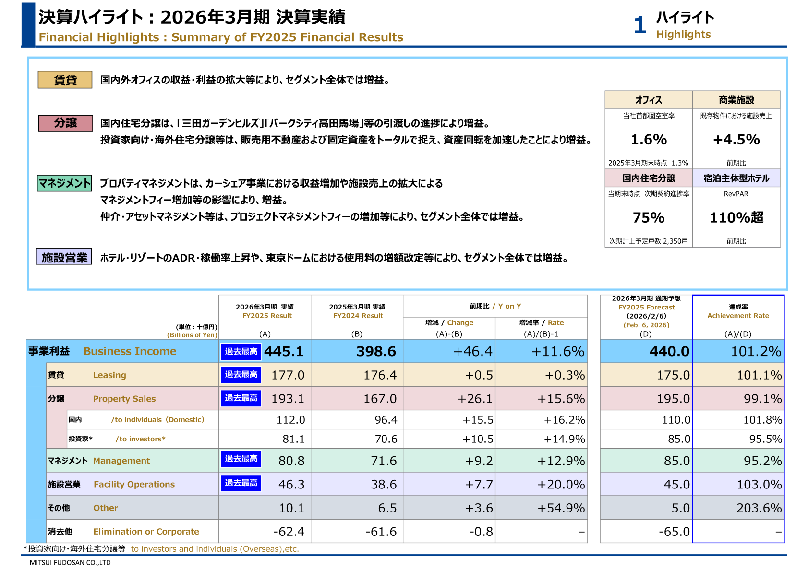
Task: Click 過去最高 badge in Facility Operations row
Action: coord(241,483)
